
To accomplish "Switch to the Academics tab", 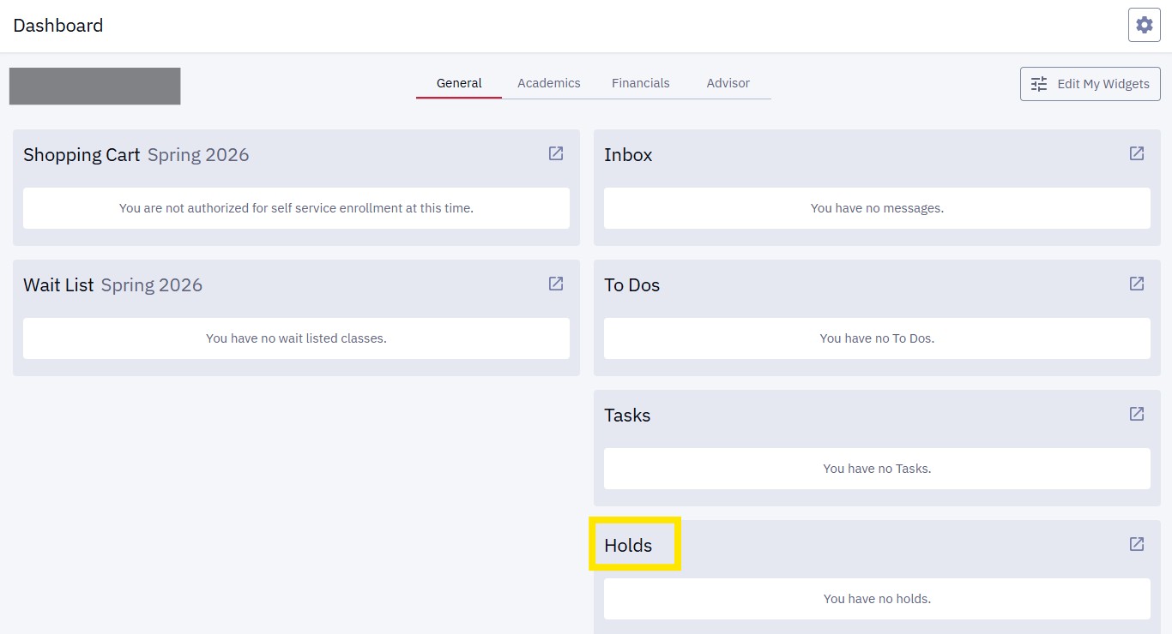I will tap(549, 83).
